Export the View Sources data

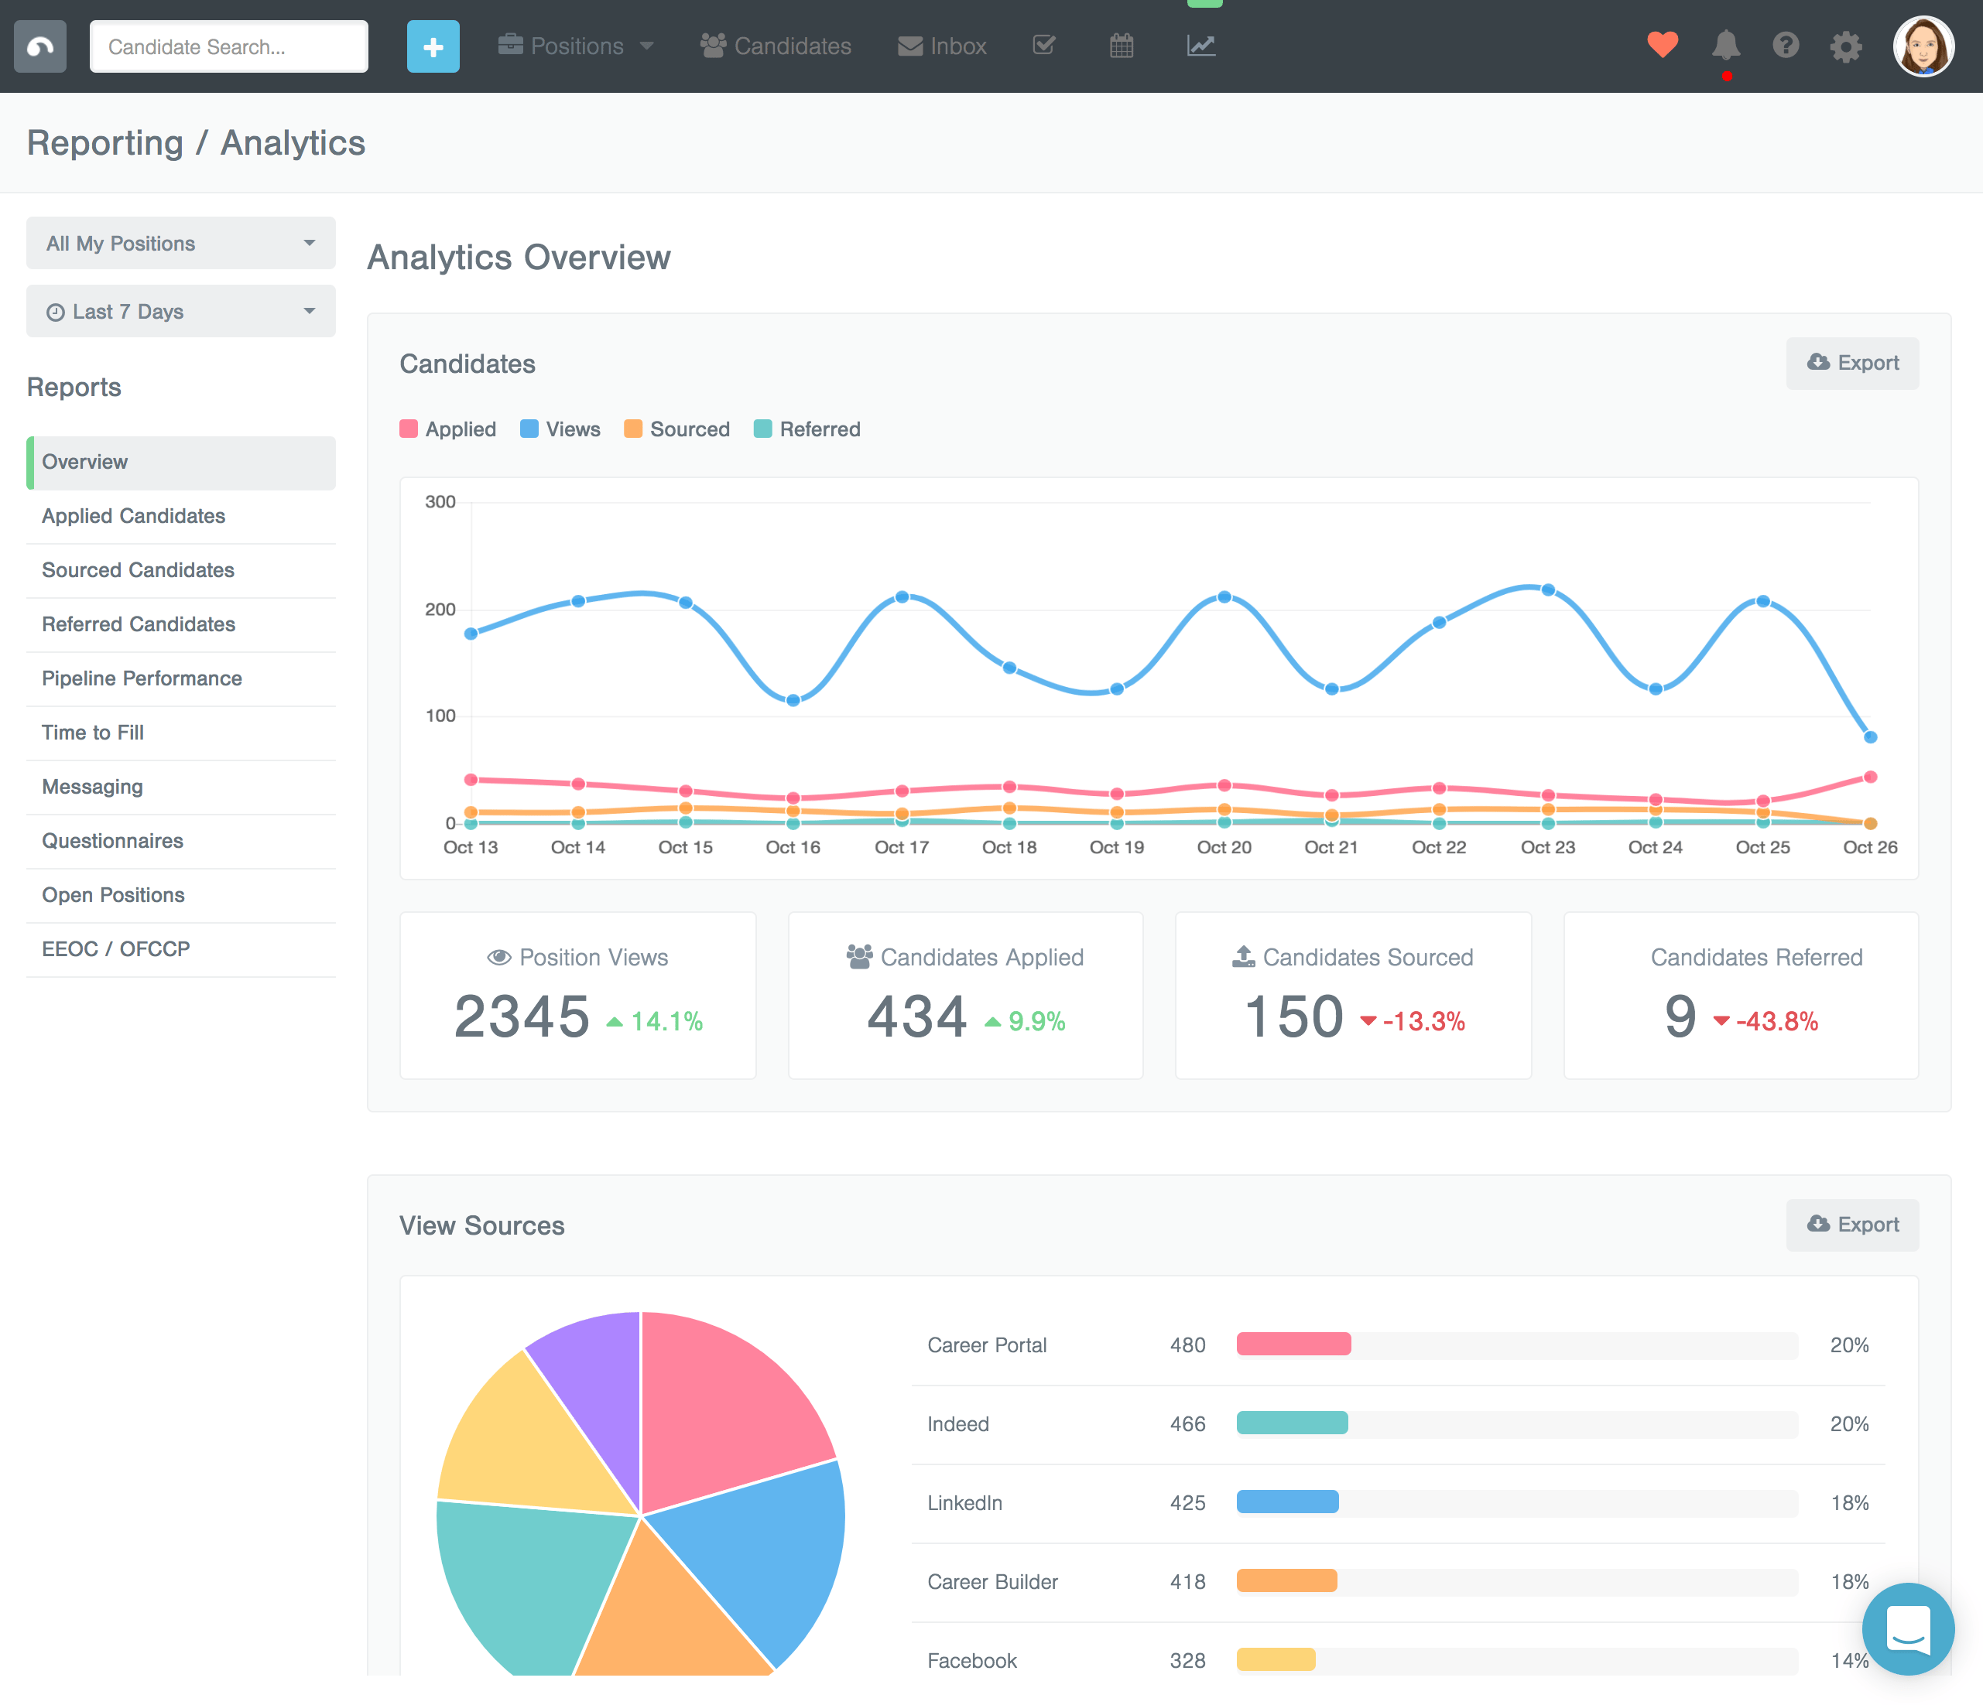click(1852, 1224)
